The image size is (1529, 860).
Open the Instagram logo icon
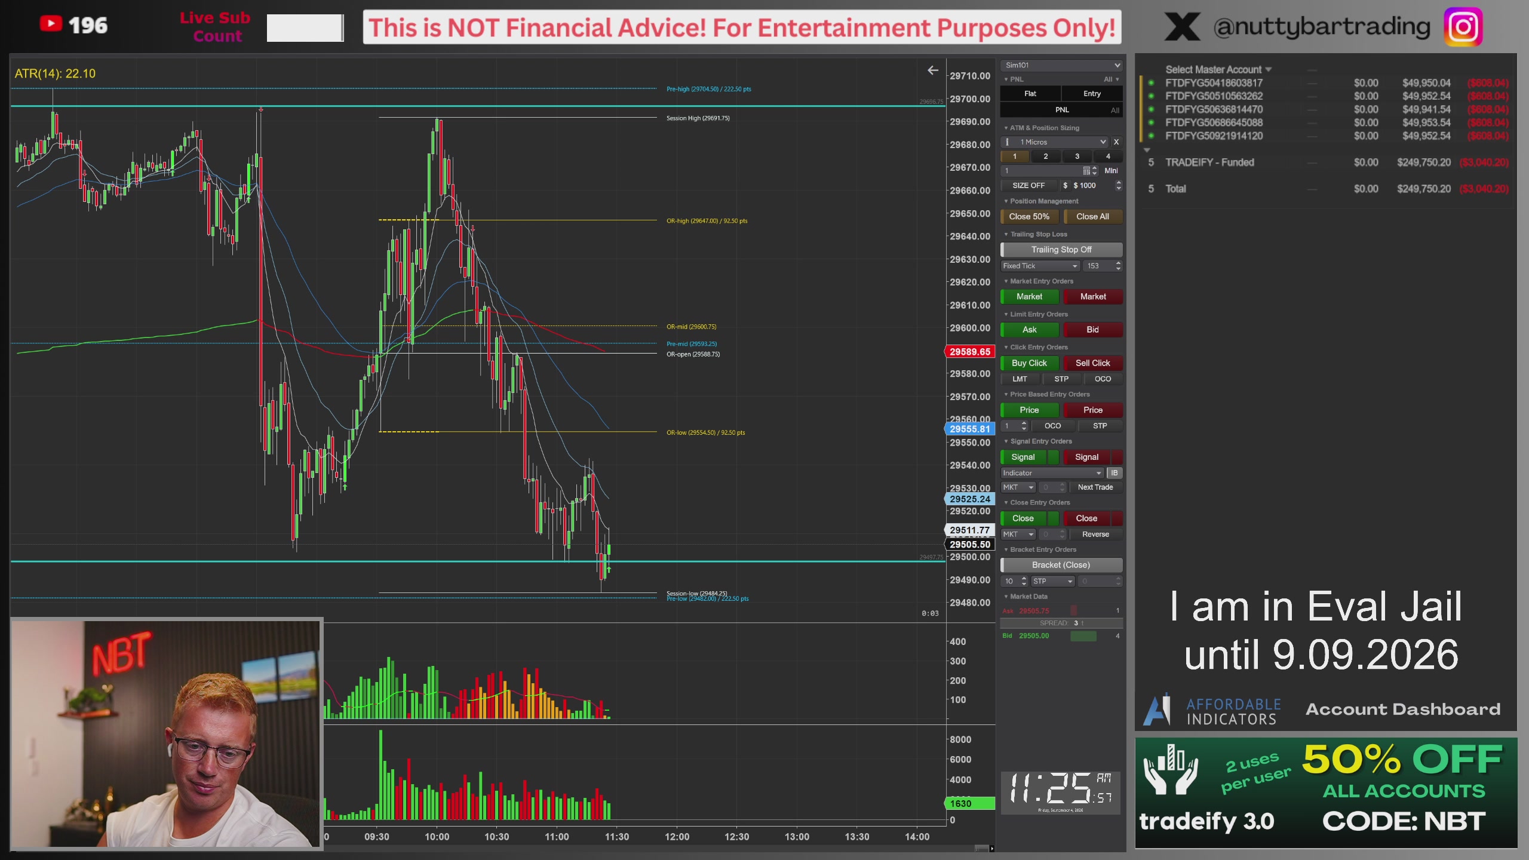point(1463,27)
